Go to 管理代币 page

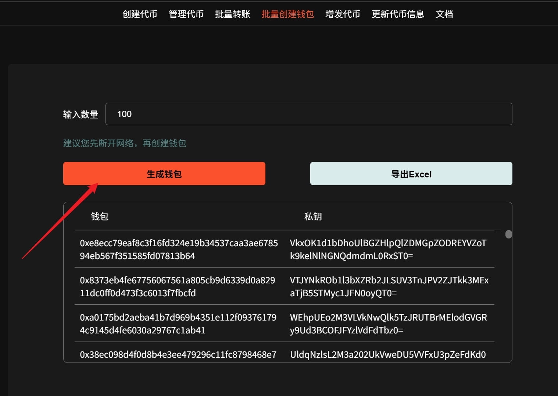click(x=186, y=14)
